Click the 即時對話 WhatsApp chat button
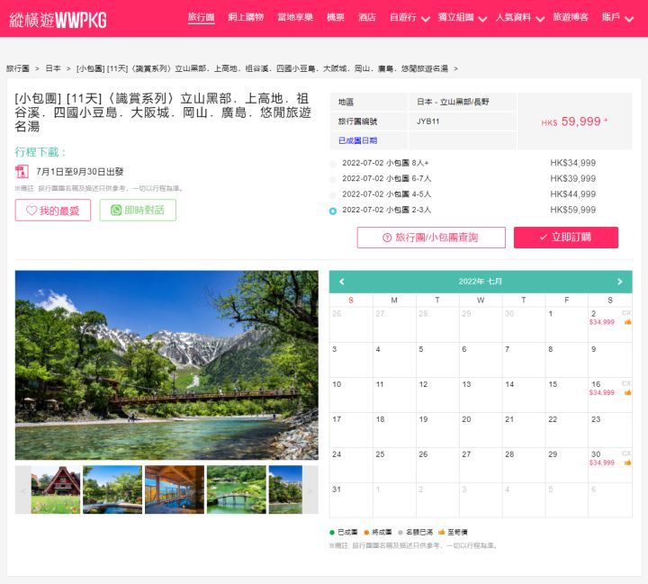 point(138,211)
